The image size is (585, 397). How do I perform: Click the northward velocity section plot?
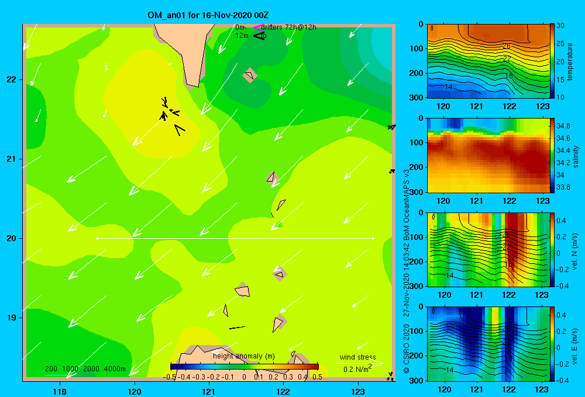click(488, 249)
